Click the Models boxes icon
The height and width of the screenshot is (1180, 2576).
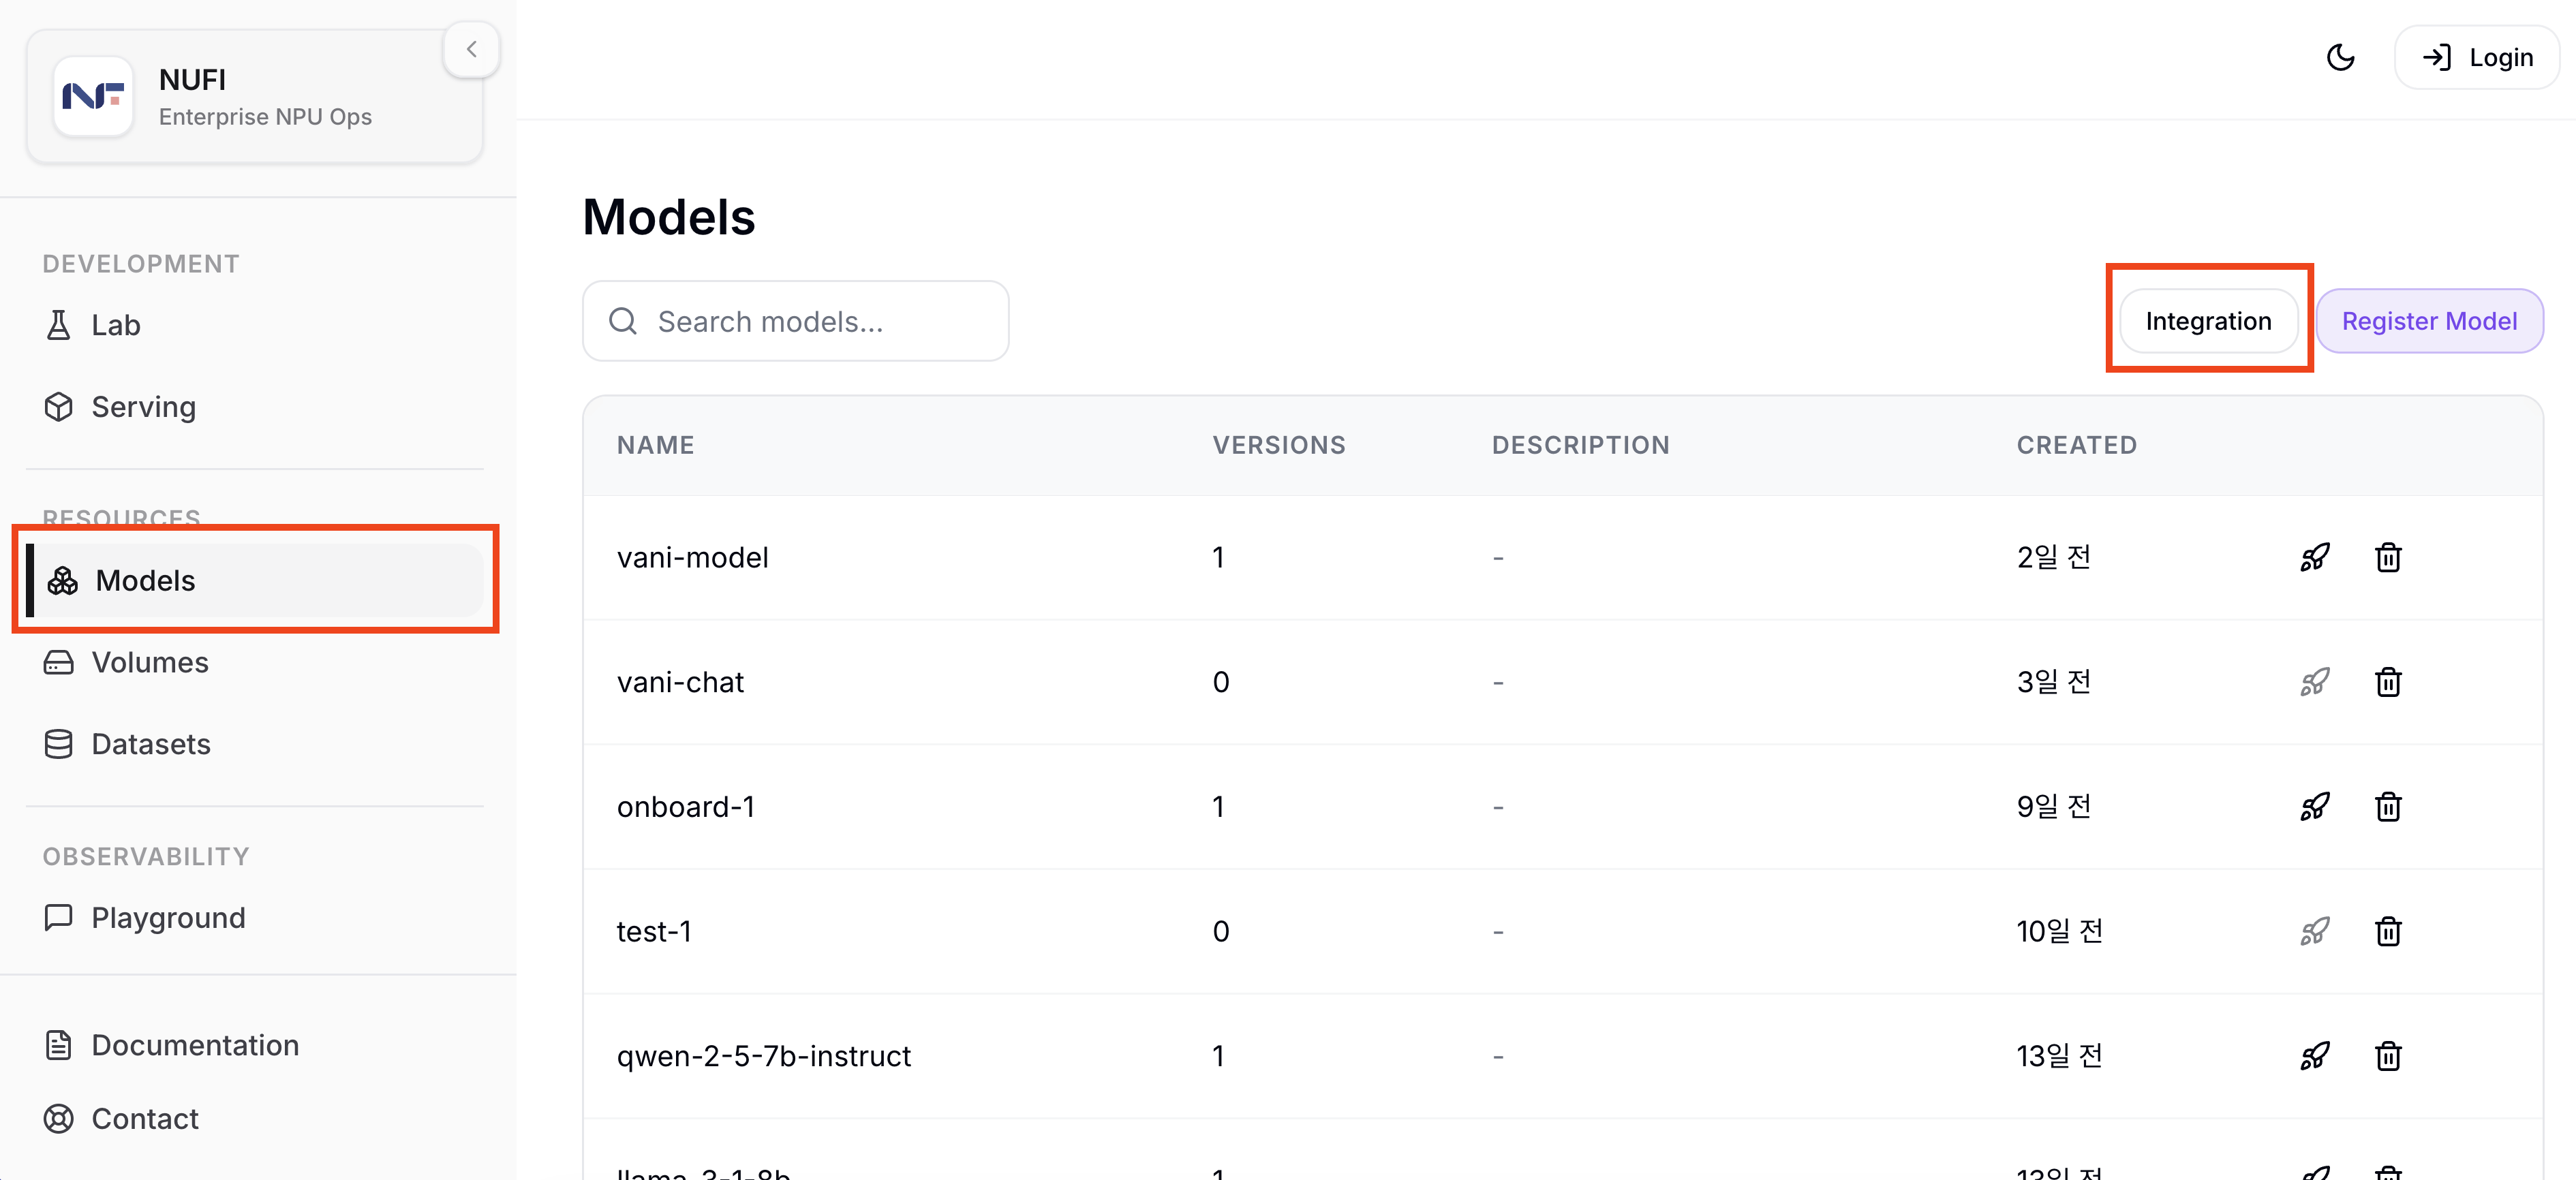(63, 580)
